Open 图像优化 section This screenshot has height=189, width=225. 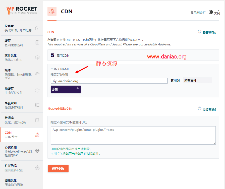pyautogui.click(x=22, y=182)
